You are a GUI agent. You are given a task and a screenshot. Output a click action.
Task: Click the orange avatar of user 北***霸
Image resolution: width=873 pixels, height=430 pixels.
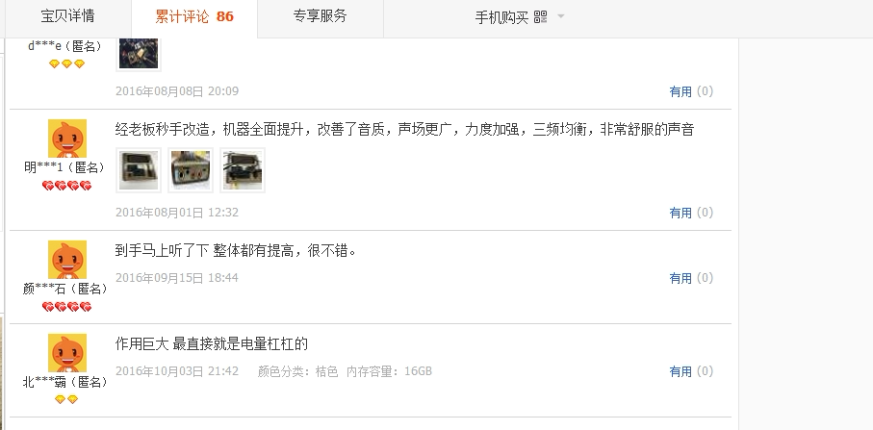coord(66,353)
